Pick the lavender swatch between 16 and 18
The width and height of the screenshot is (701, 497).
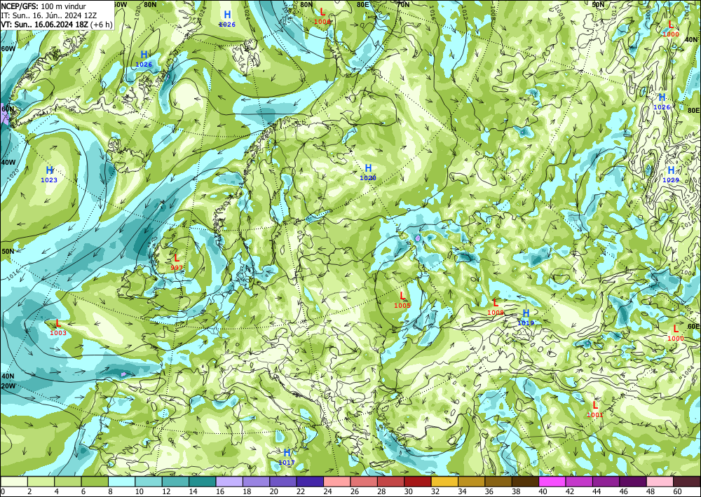(229, 482)
